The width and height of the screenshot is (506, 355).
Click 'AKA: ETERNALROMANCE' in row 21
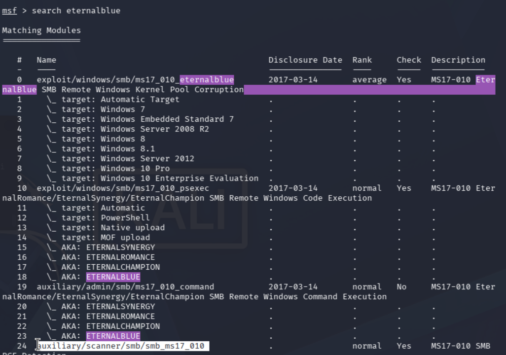[x=108, y=316]
